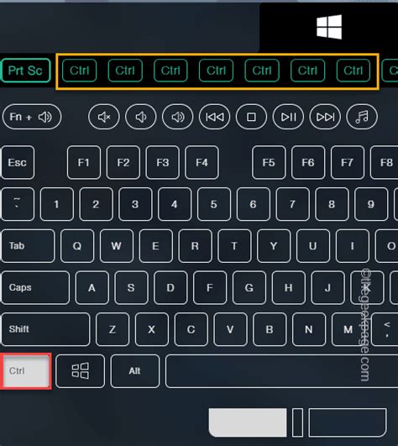Click the V key
Image resolution: width=398 pixels, height=446 pixels.
[230, 329]
